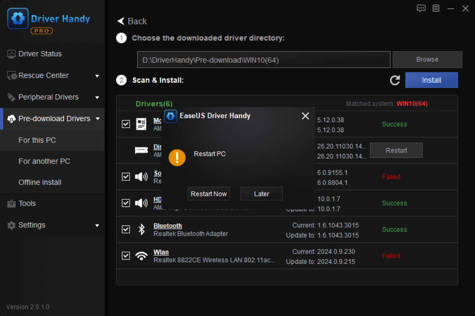Expand the Settings menu chevron
This screenshot has height=316, width=475.
pyautogui.click(x=97, y=225)
